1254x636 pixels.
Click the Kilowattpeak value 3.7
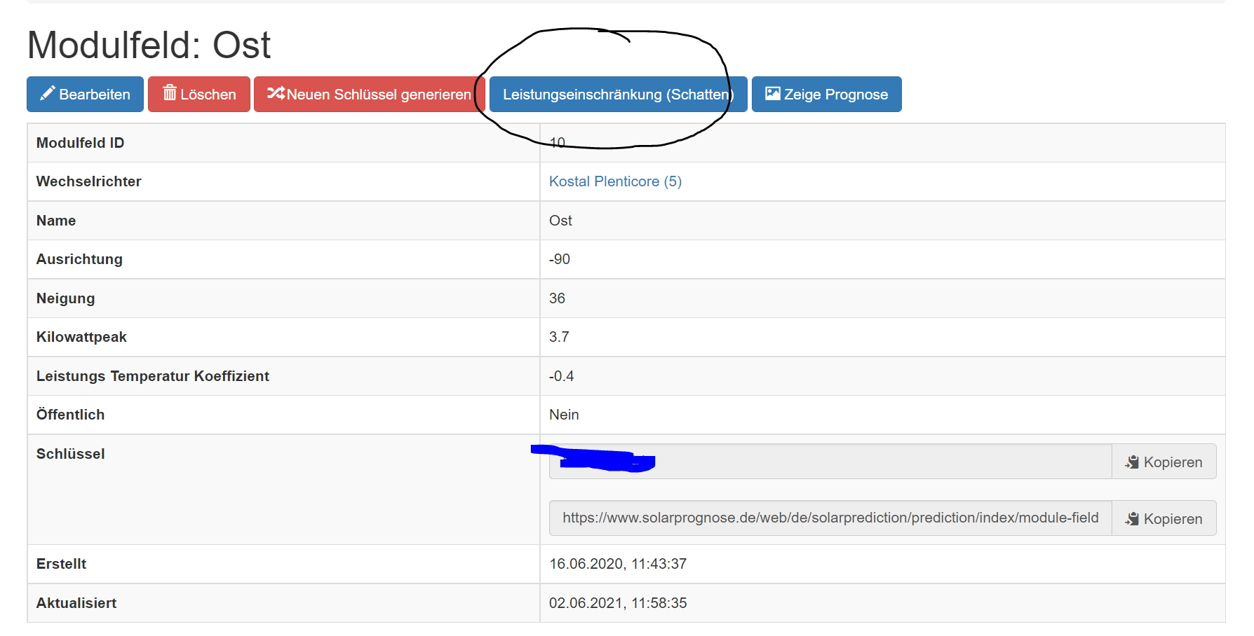pyautogui.click(x=558, y=337)
